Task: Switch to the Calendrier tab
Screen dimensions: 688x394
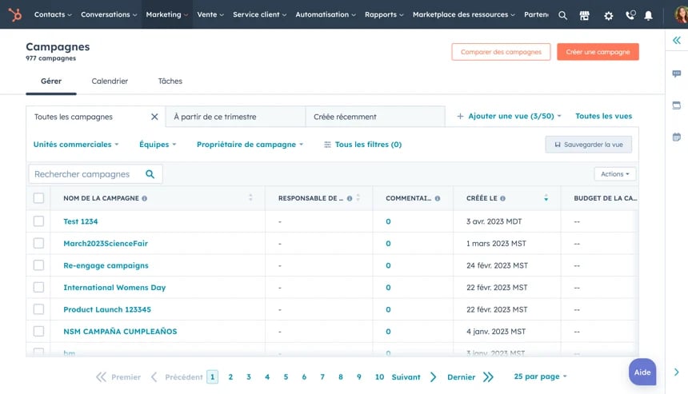Action: click(110, 81)
